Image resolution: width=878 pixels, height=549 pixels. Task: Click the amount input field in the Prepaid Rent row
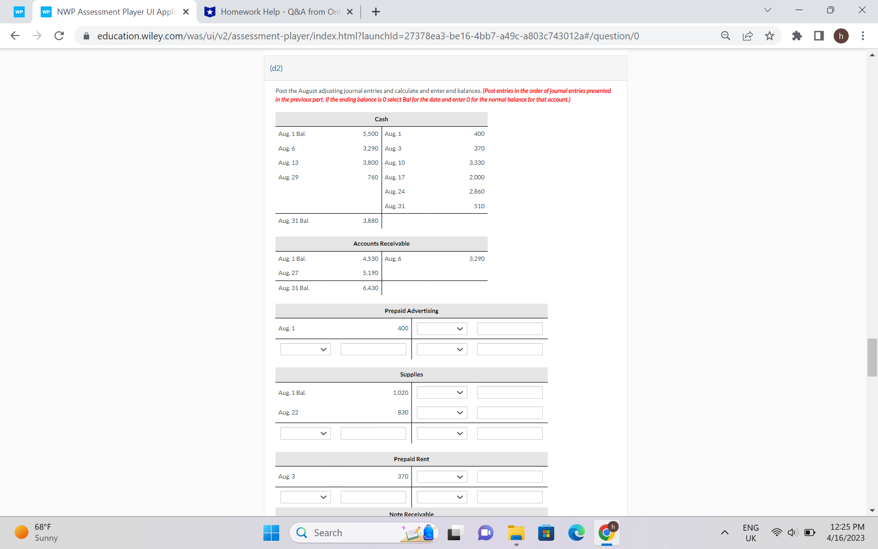pos(509,476)
